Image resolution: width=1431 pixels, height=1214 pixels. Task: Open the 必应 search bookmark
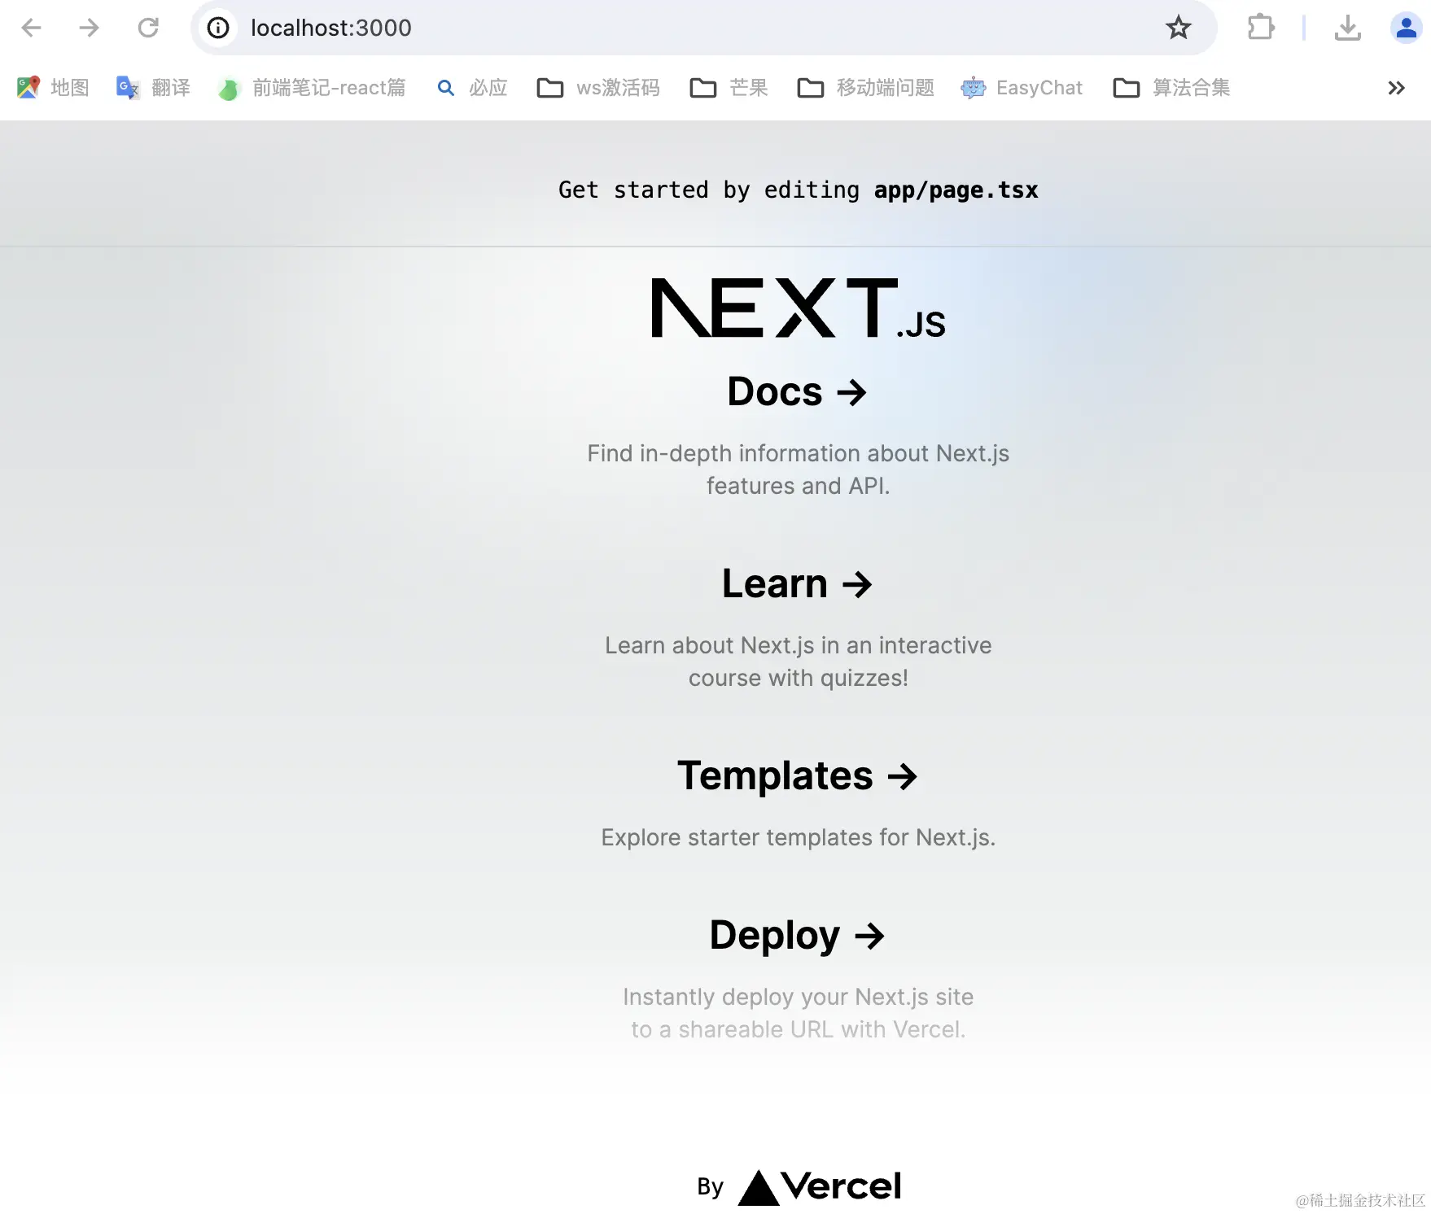pos(471,88)
